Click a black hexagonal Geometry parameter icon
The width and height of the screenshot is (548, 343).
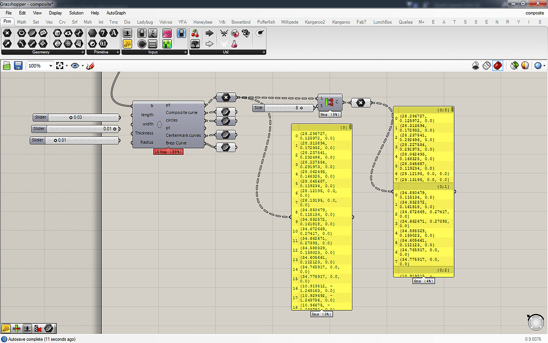pyautogui.click(x=6, y=33)
